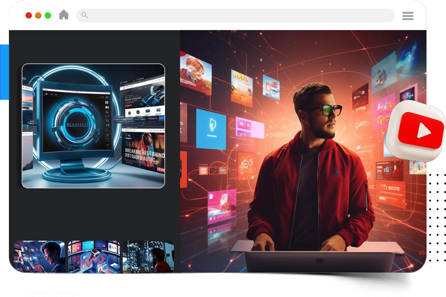Click the Apple logo on the laptop
The image size is (446, 297).
click(319, 260)
